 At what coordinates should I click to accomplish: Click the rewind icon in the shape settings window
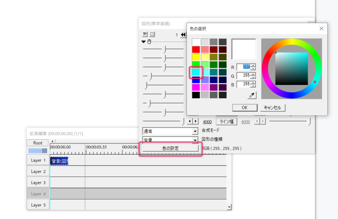tap(183, 35)
